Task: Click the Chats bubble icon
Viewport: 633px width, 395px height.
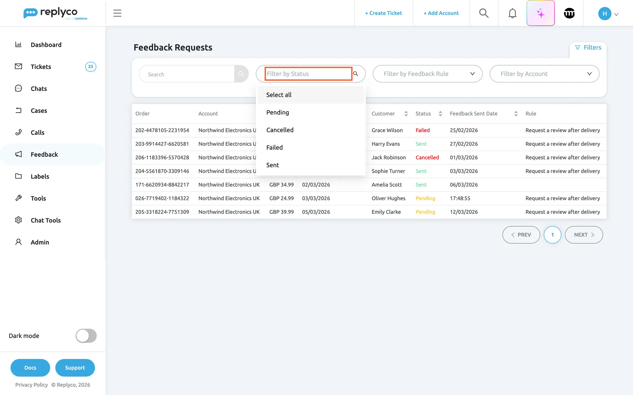Action: (18, 88)
